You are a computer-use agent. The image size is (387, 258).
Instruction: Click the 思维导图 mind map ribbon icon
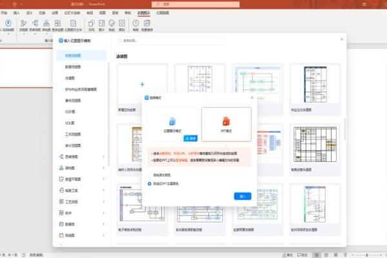click(x=35, y=23)
